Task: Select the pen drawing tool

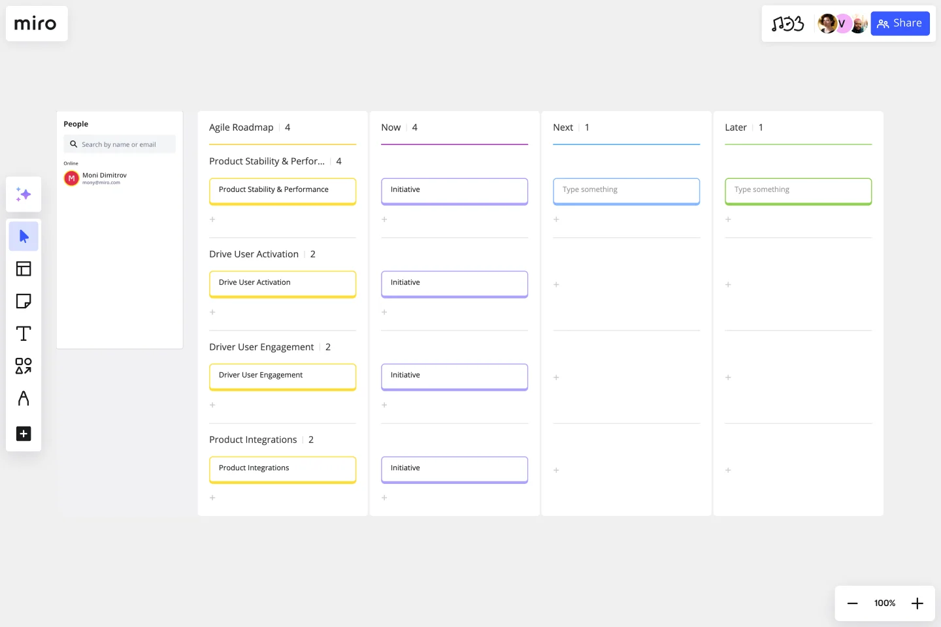Action: pos(24,398)
